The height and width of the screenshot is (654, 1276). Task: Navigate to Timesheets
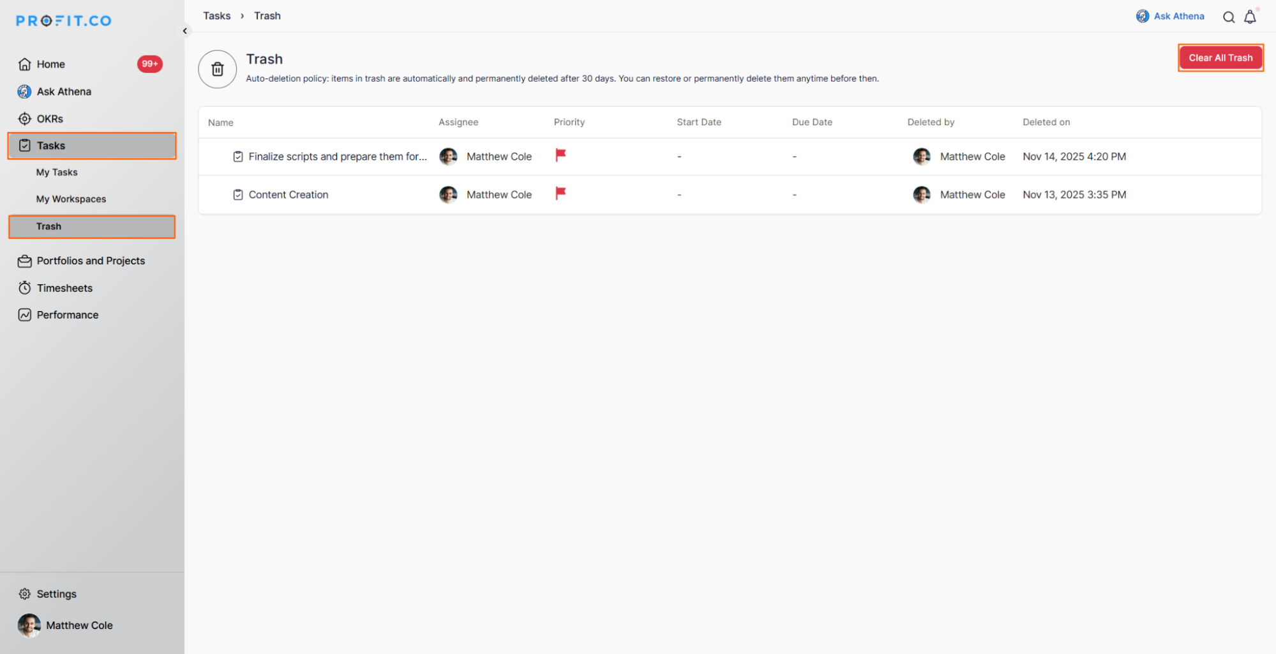point(64,288)
